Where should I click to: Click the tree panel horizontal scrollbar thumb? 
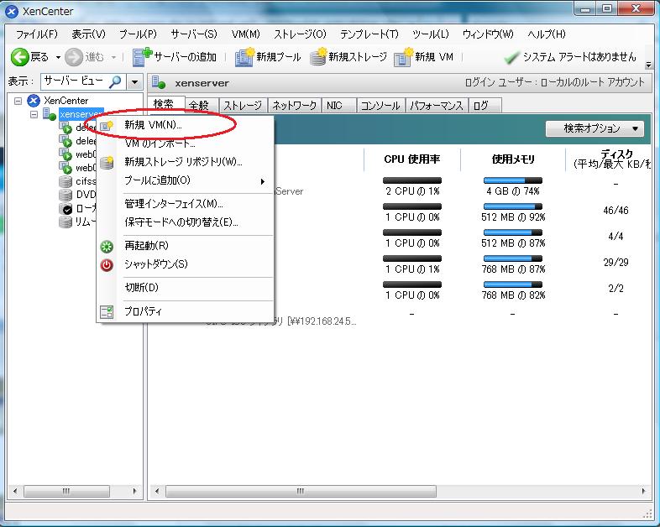pyautogui.click(x=66, y=491)
